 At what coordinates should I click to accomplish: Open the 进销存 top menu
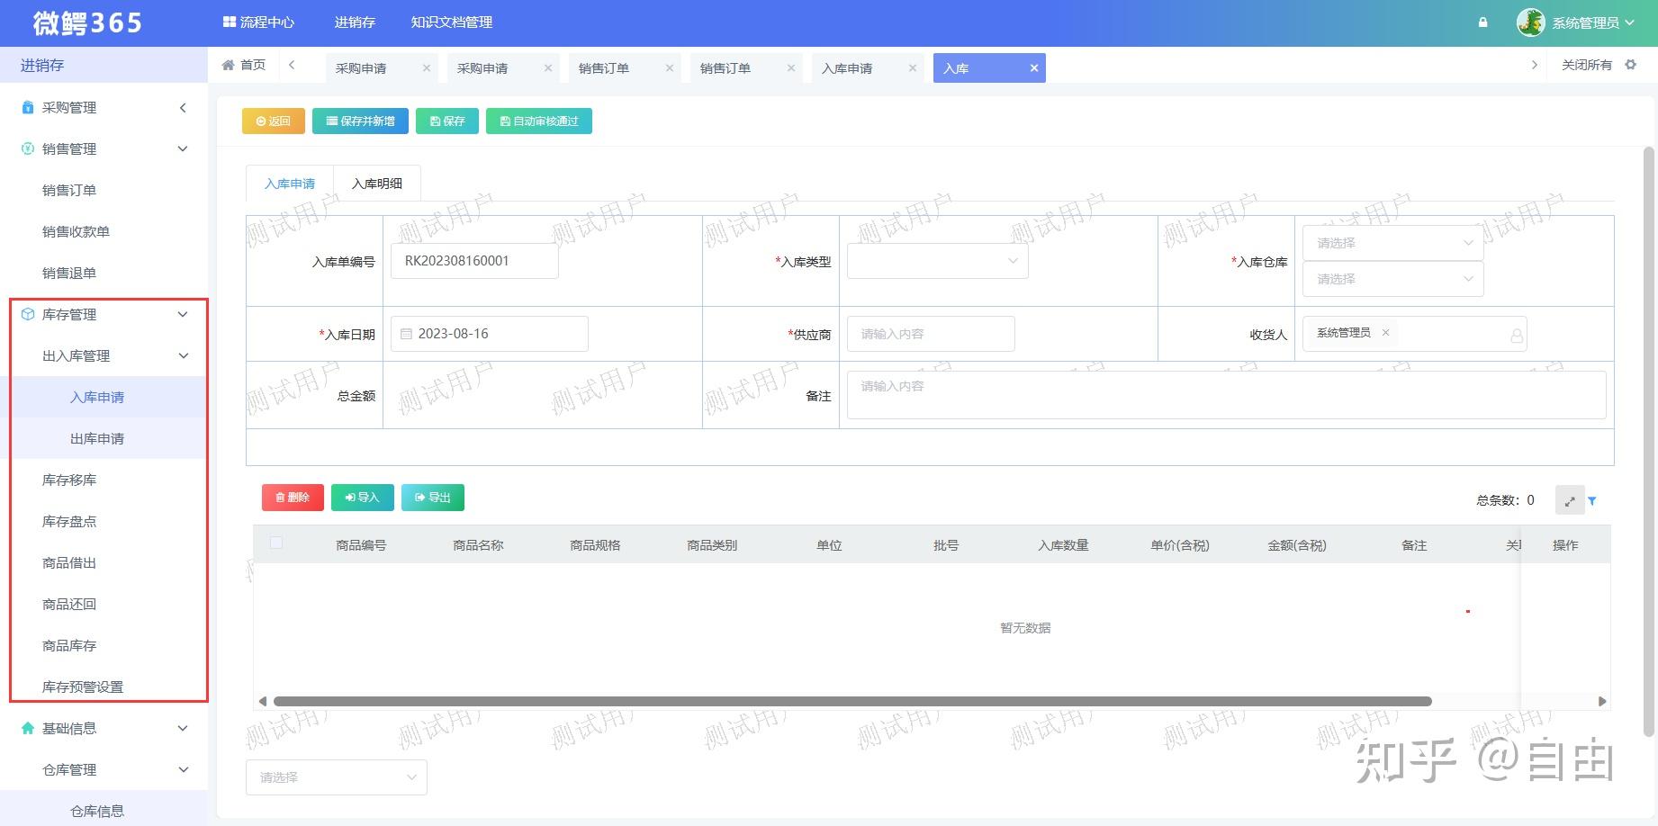tap(355, 22)
